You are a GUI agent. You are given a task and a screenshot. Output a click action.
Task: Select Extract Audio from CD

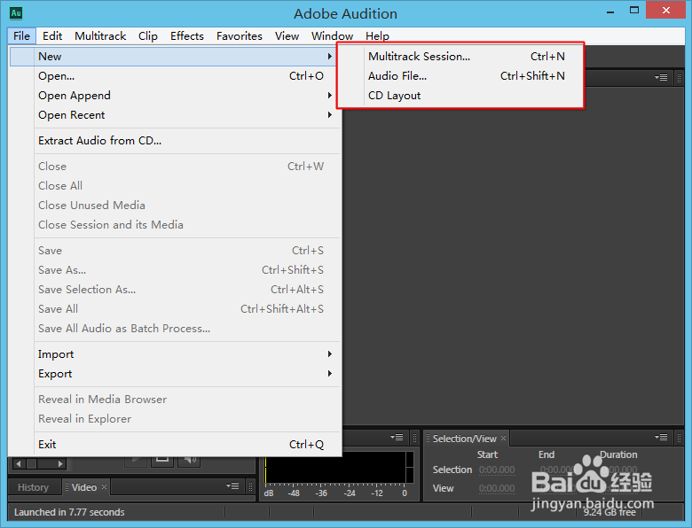pos(175,141)
